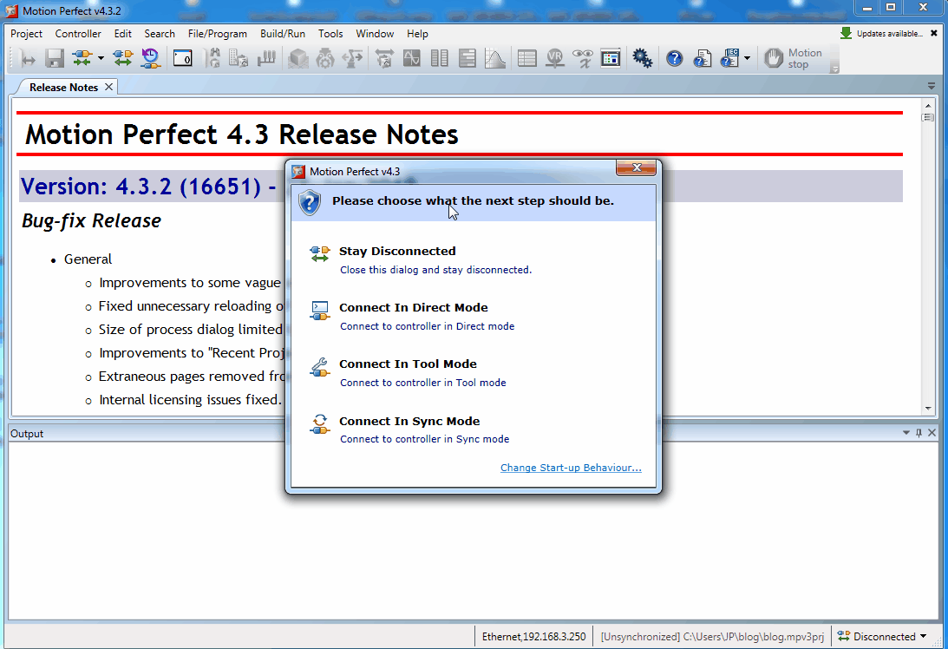The image size is (948, 649).
Task: Open the Build/Run menu
Action: pos(283,34)
